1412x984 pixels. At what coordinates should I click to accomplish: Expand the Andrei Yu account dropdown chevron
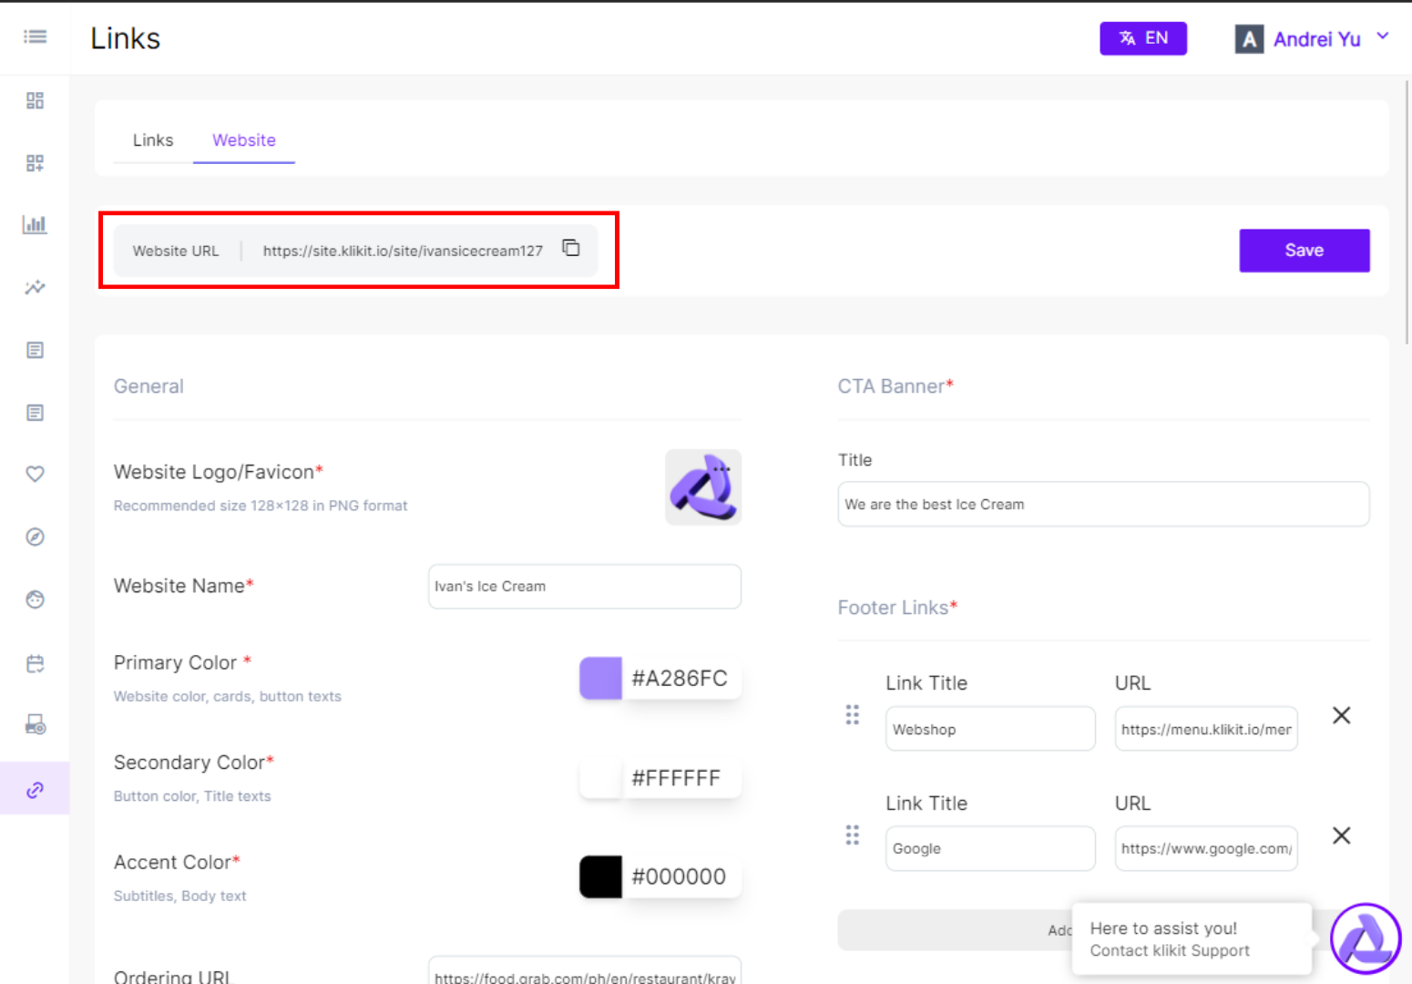tap(1382, 36)
